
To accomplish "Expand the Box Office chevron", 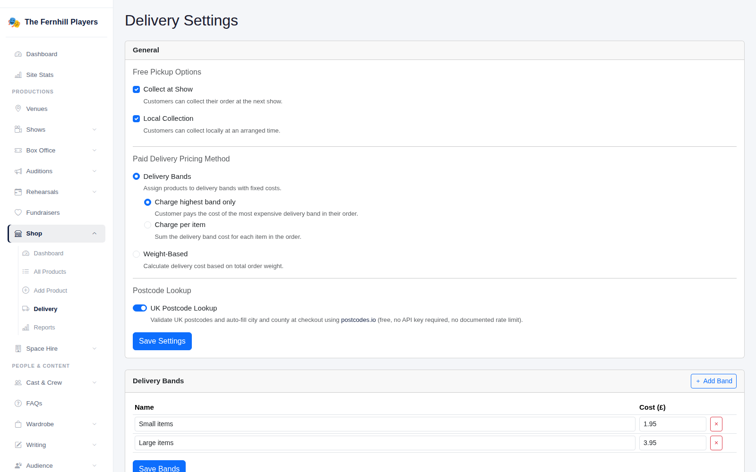I will (94, 151).
